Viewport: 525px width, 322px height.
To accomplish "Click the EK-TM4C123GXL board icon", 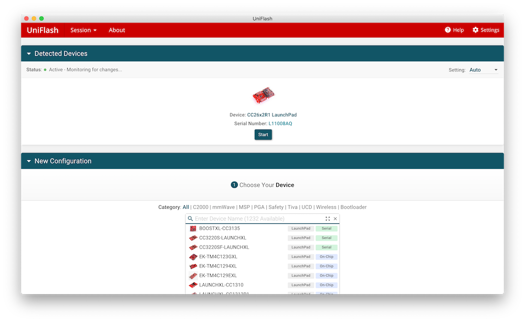I will point(193,257).
